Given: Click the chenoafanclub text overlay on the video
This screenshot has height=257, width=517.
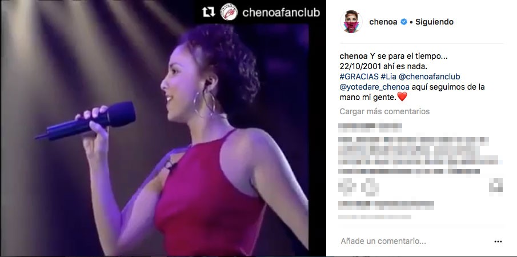Looking at the screenshot, I should coord(281,13).
